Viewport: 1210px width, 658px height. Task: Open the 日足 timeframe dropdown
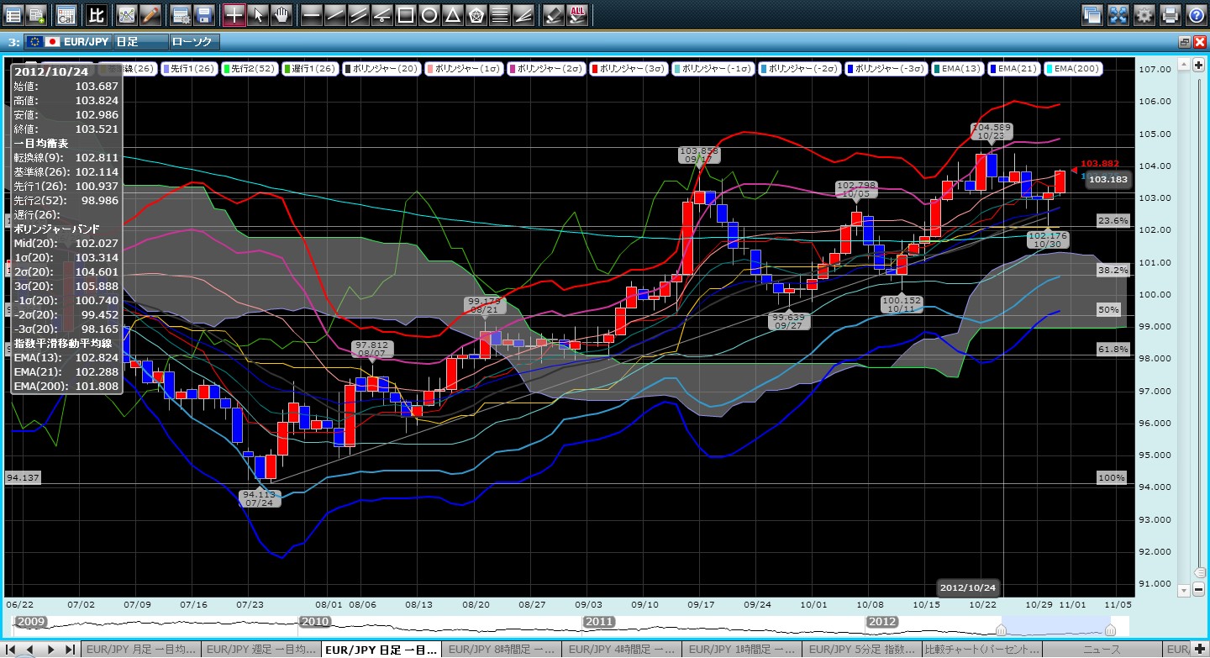(x=139, y=41)
